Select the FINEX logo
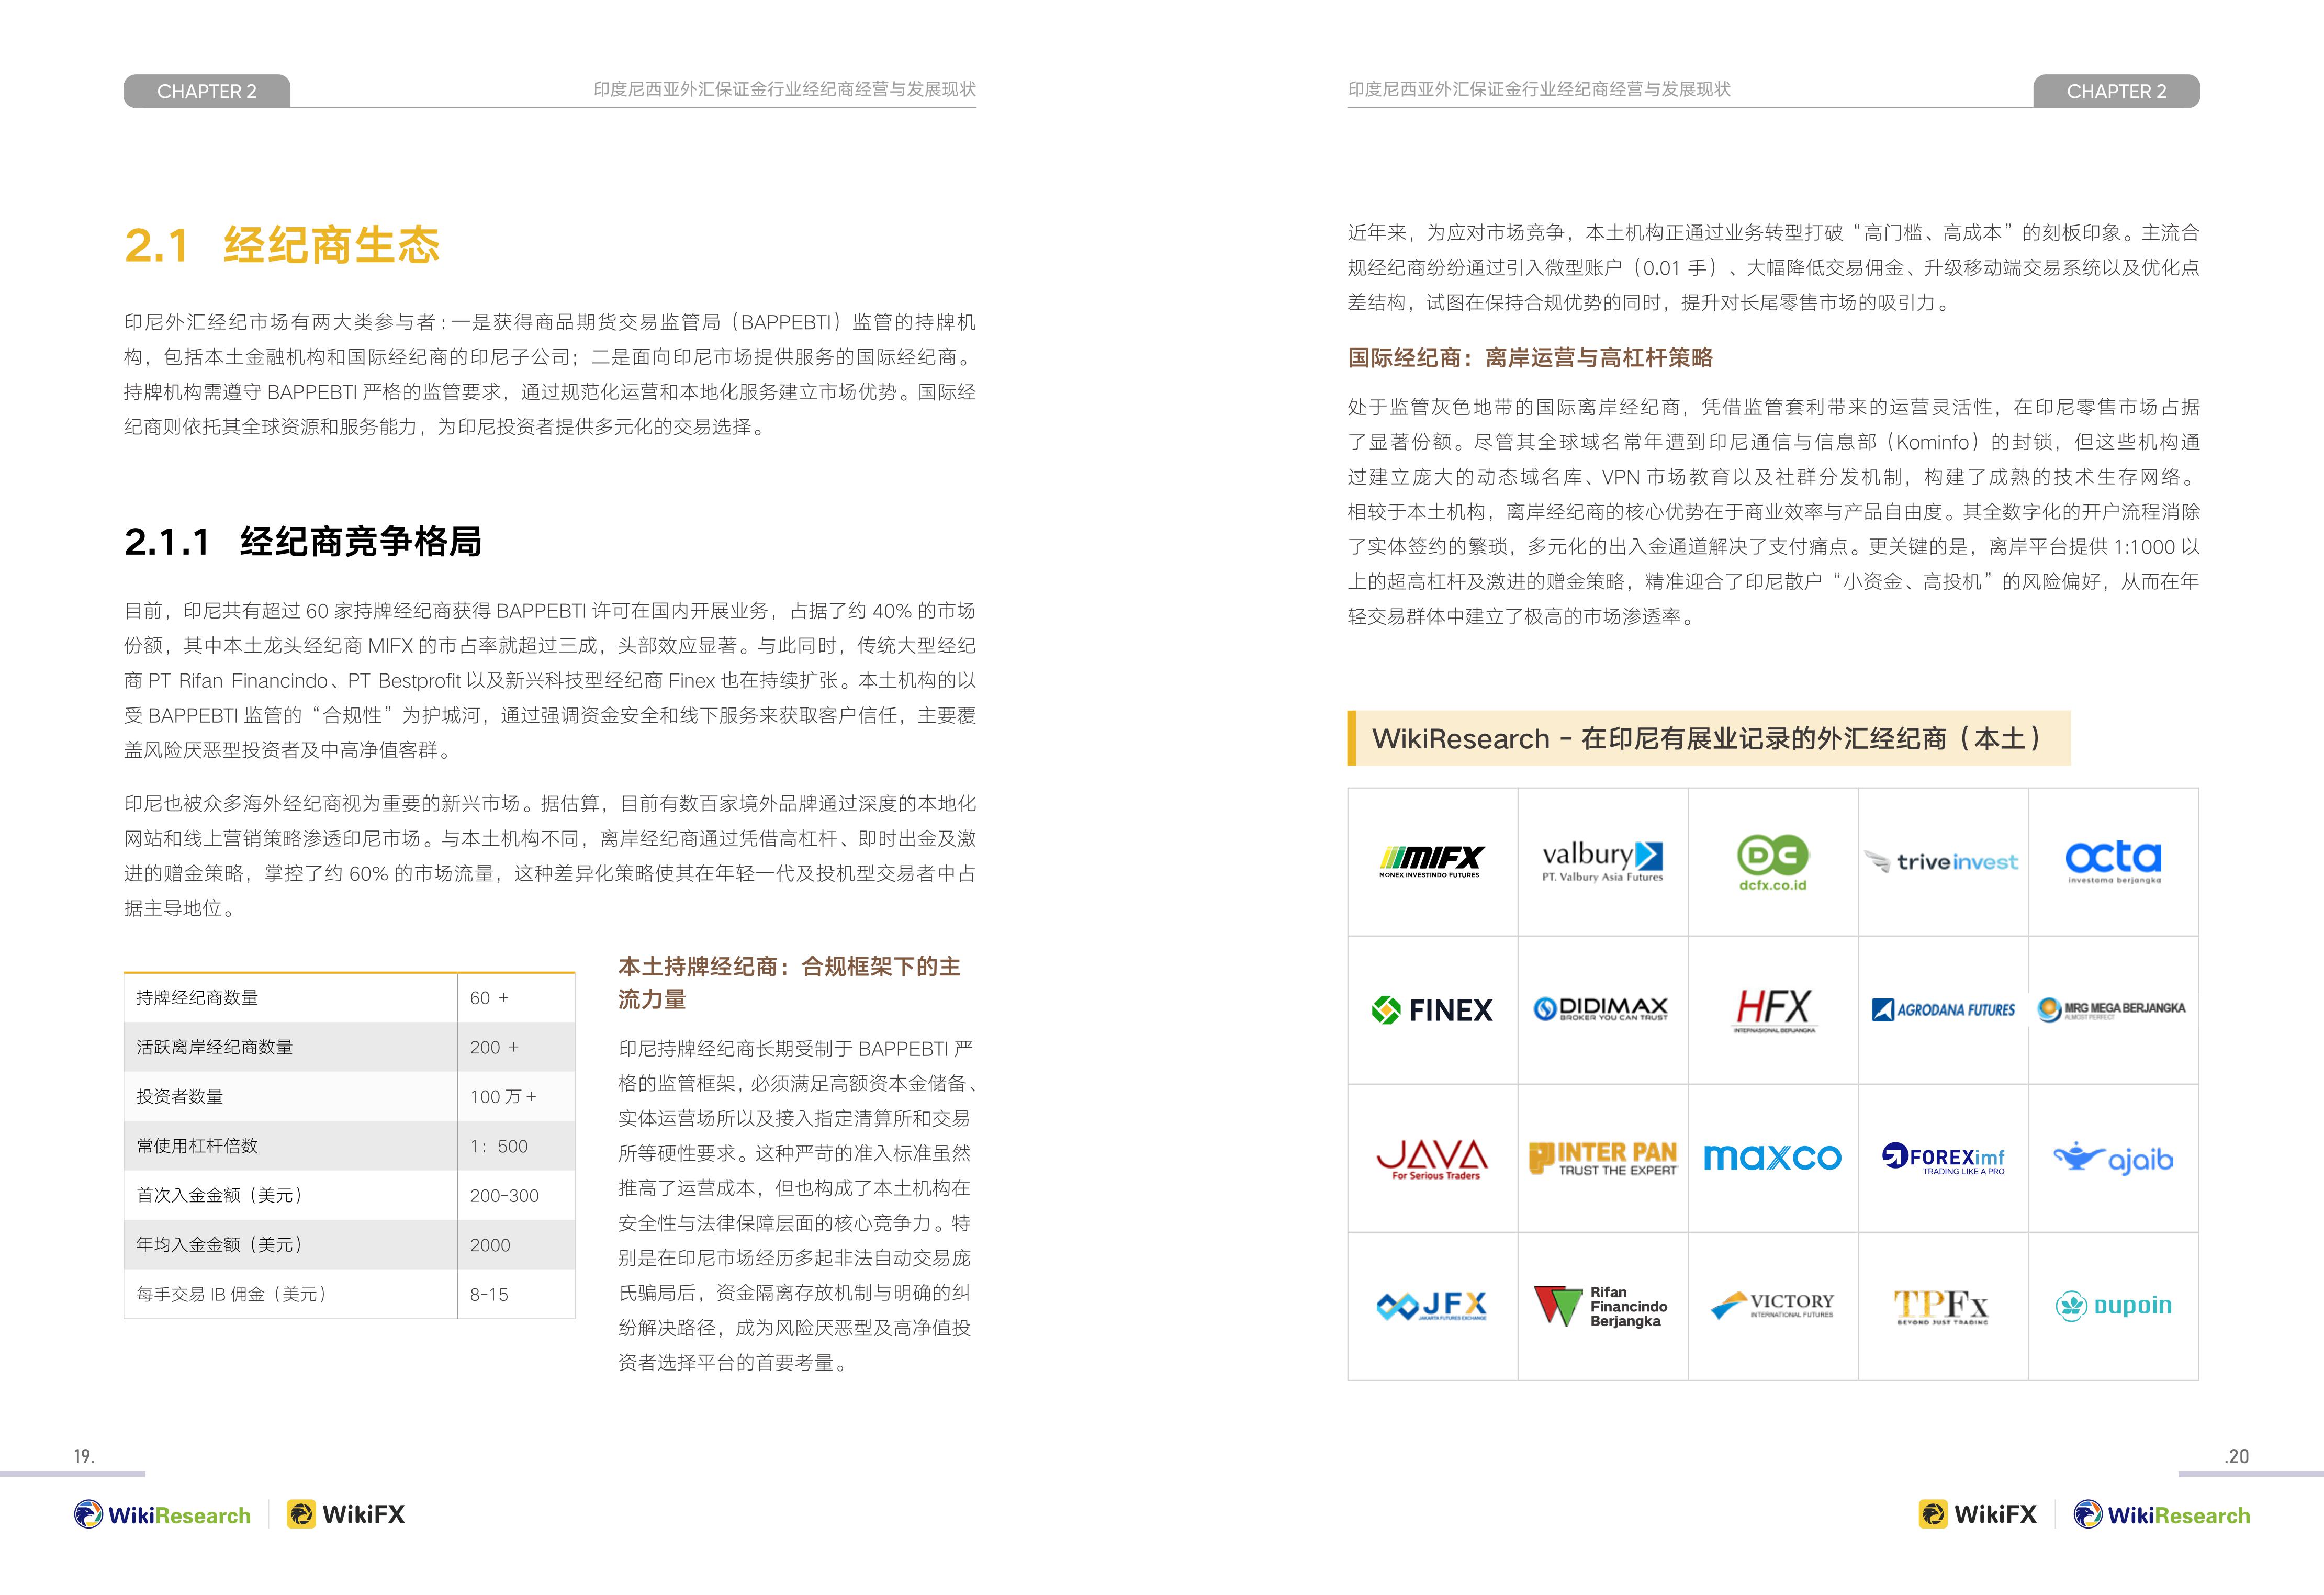The width and height of the screenshot is (2324, 1595). click(1432, 1010)
